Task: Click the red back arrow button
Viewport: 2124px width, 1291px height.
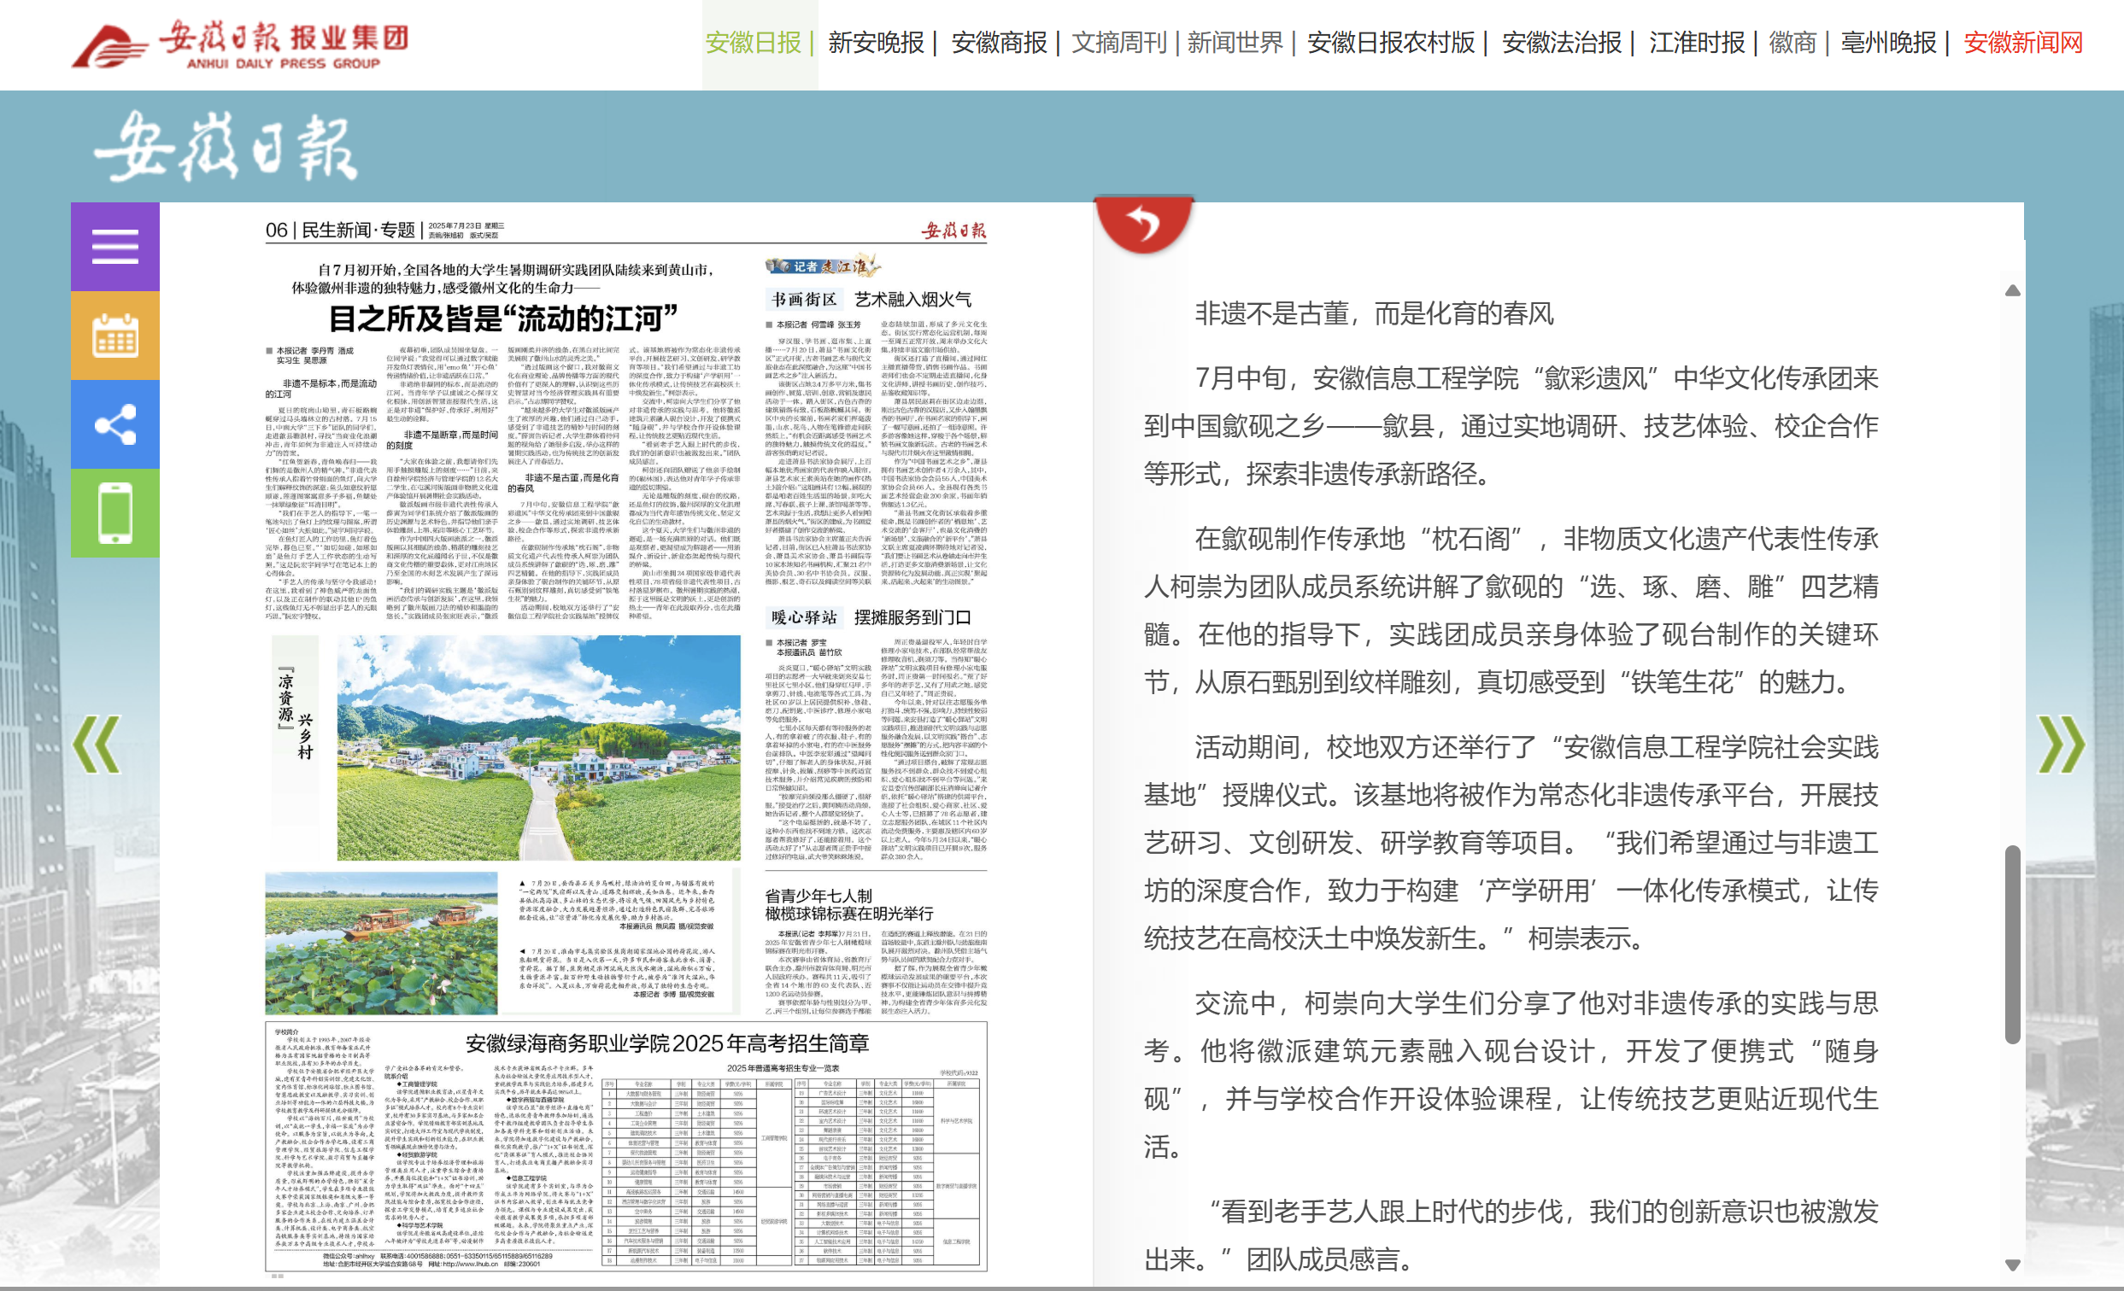Action: (1143, 224)
